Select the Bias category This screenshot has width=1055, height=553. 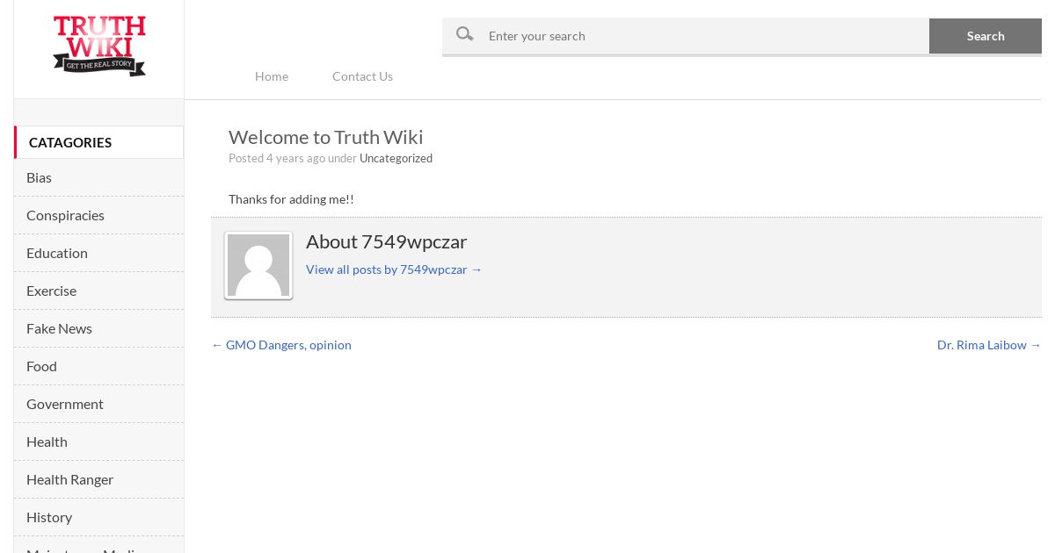coord(98,177)
